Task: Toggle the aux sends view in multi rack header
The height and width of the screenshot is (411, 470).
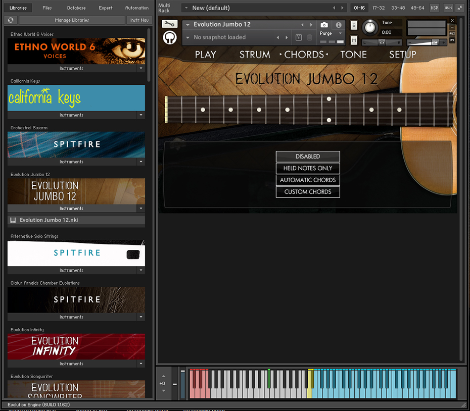Action: [448, 8]
